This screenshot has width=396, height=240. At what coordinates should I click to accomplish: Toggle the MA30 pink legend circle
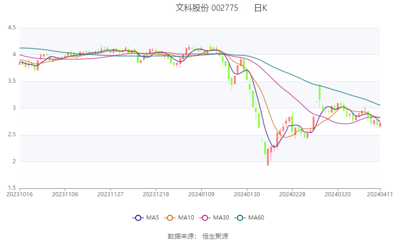click(205, 218)
